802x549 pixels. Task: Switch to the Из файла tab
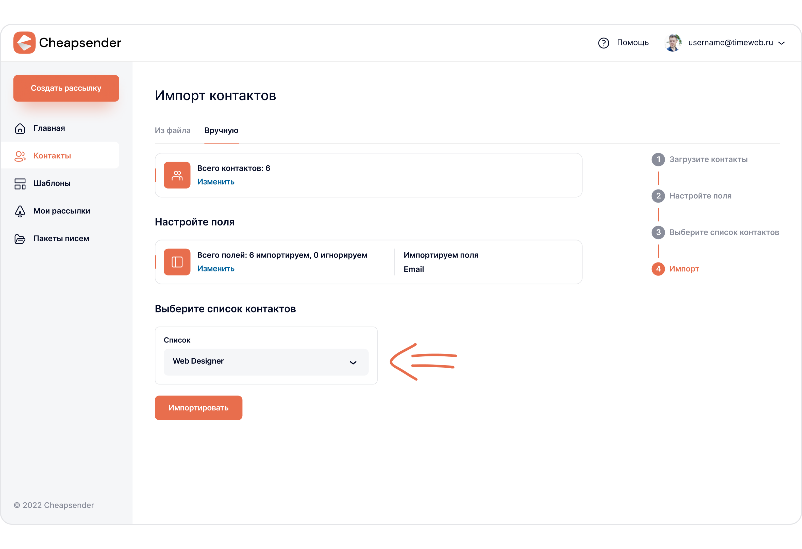coord(173,130)
